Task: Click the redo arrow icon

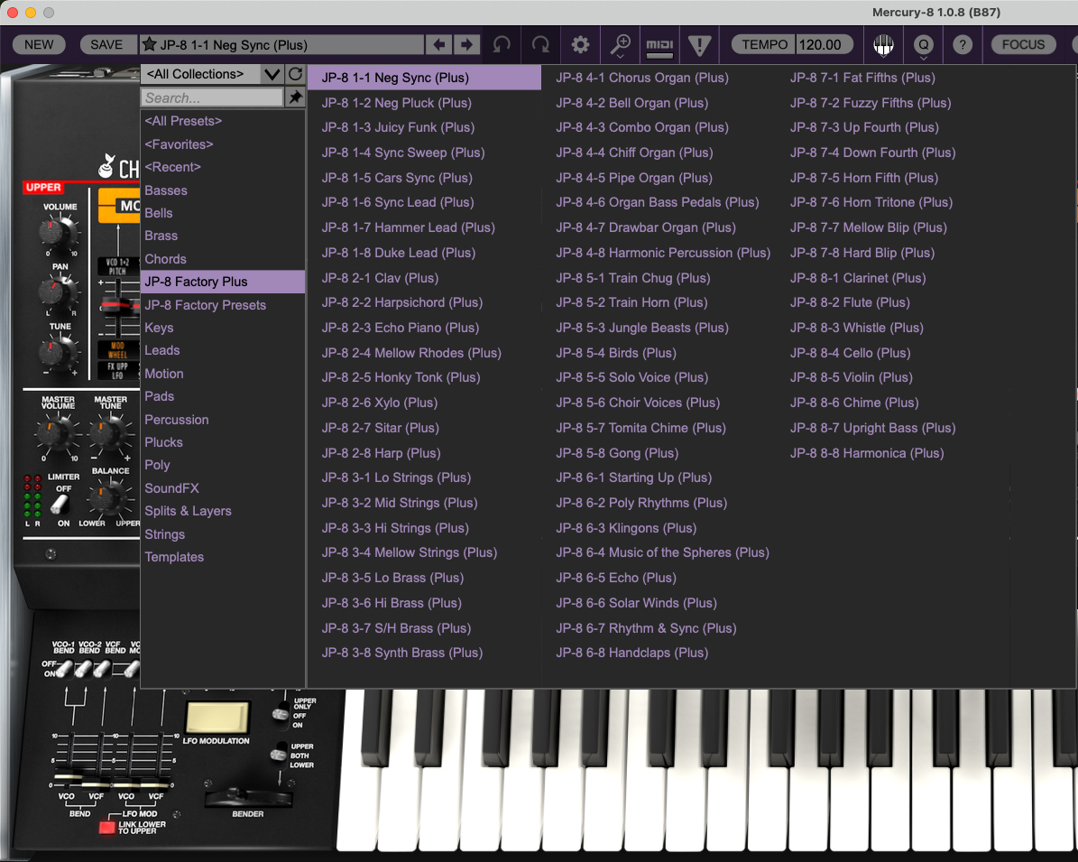Action: tap(540, 44)
